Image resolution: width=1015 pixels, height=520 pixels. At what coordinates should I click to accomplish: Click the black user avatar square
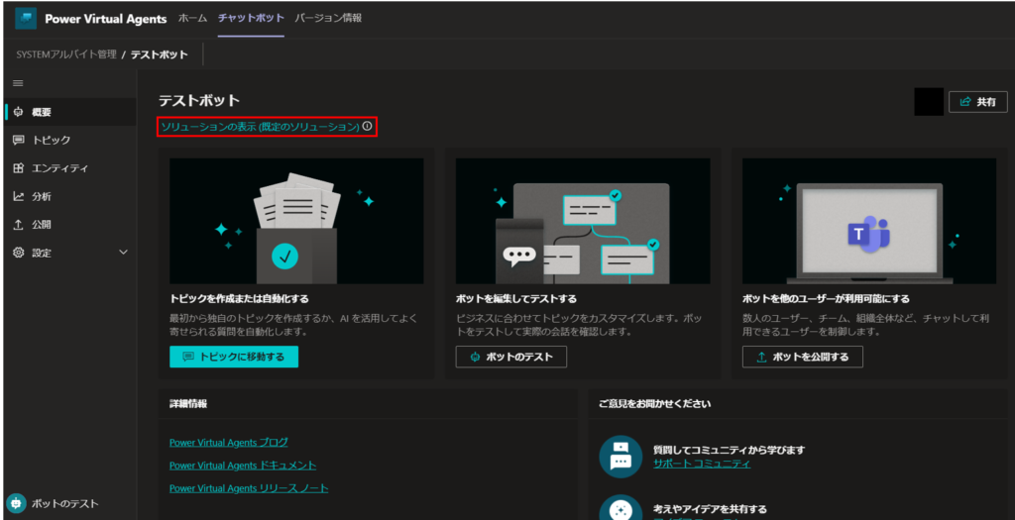click(929, 102)
